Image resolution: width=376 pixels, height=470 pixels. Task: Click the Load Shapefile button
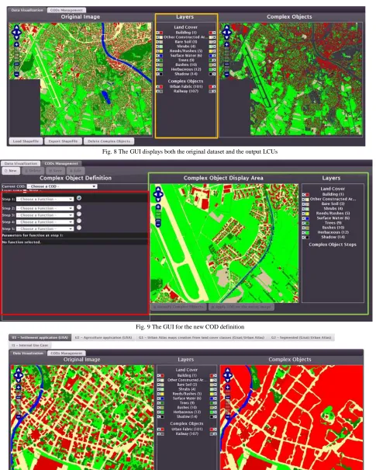tap(26, 141)
